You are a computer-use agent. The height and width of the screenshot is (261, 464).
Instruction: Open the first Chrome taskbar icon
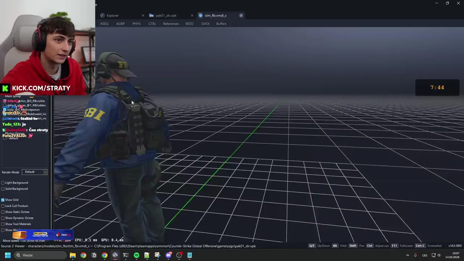pyautogui.click(x=83, y=255)
